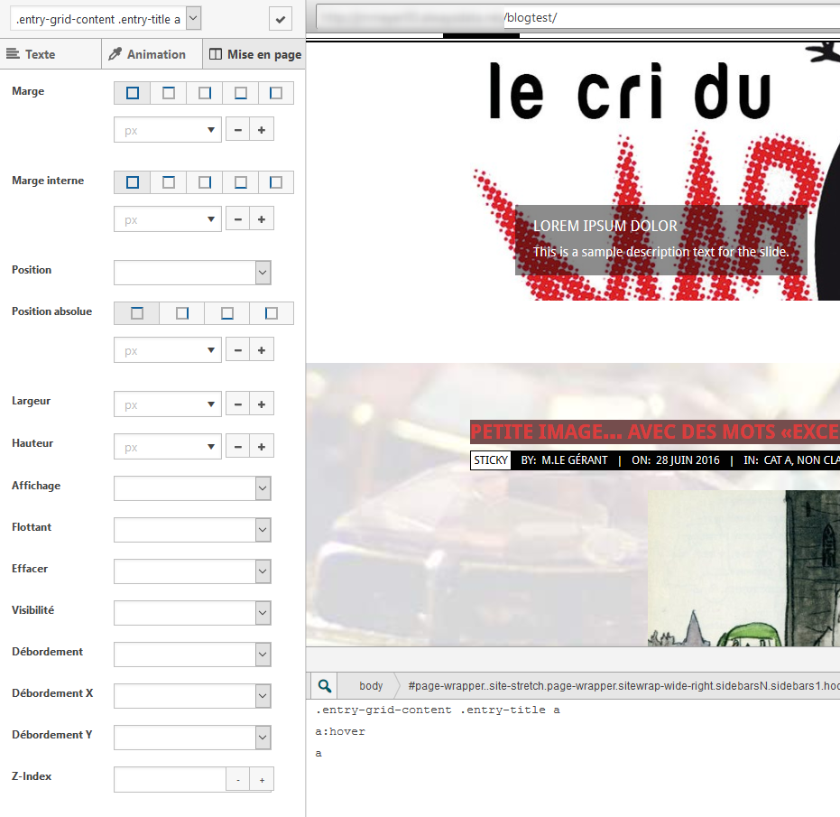Increase the Marge interne value

[262, 219]
